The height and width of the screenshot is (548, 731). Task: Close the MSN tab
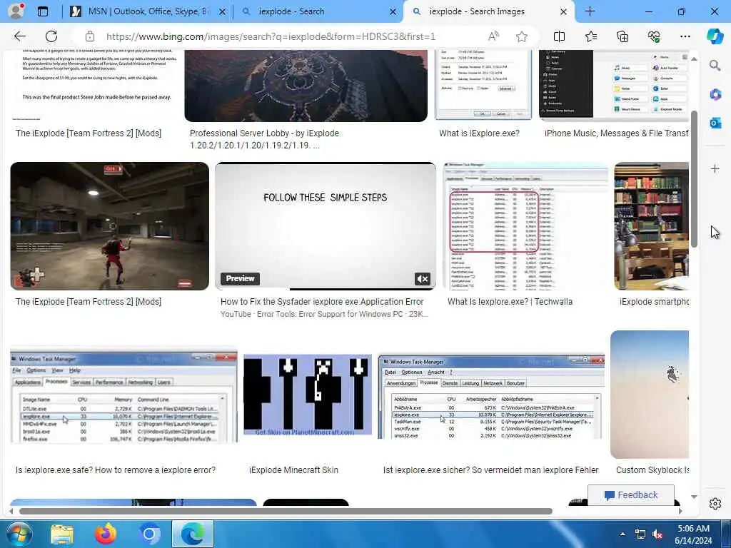(223, 11)
